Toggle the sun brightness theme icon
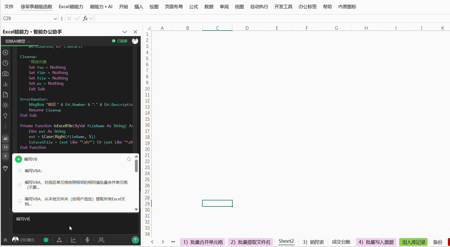This screenshot has width=450, height=247. click(x=5, y=105)
